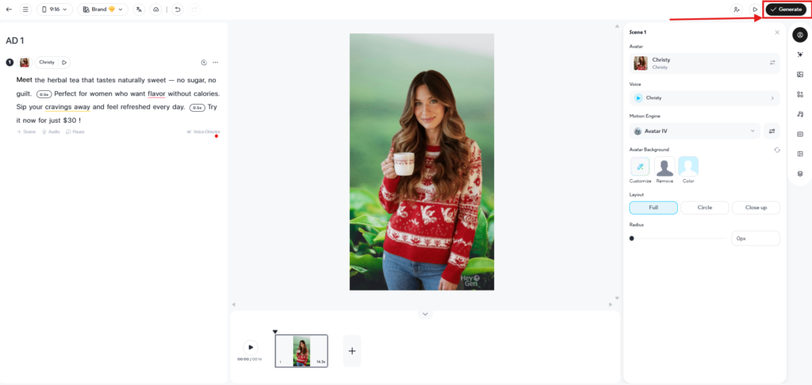The width and height of the screenshot is (812, 385).
Task: Expand the Brand dropdown
Action: [x=102, y=10]
